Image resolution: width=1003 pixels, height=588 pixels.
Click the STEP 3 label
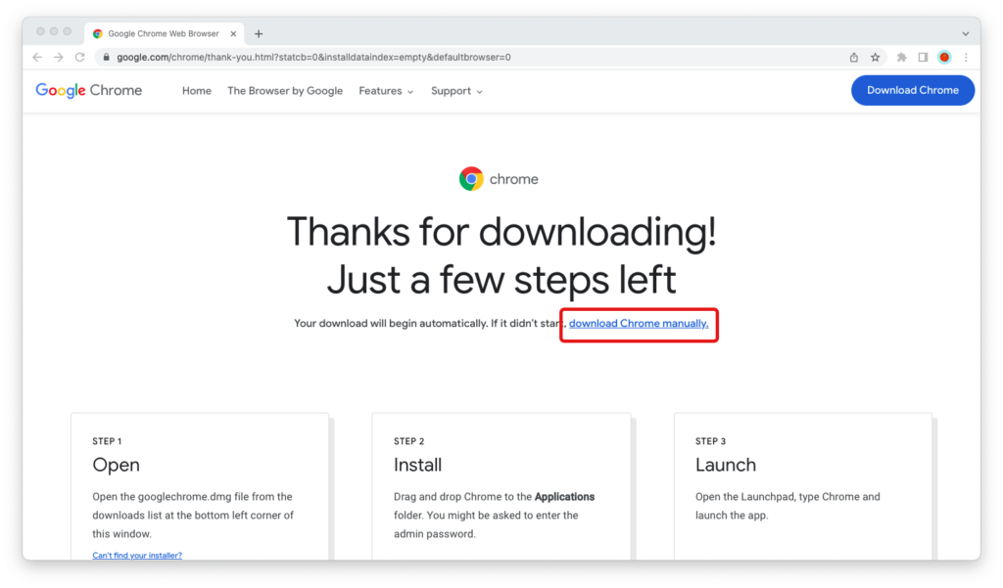[711, 441]
